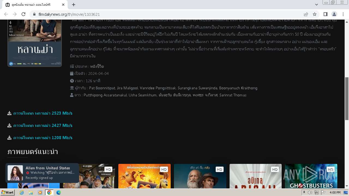
Task: Click the Allen from United States notification
Action: tap(42, 173)
